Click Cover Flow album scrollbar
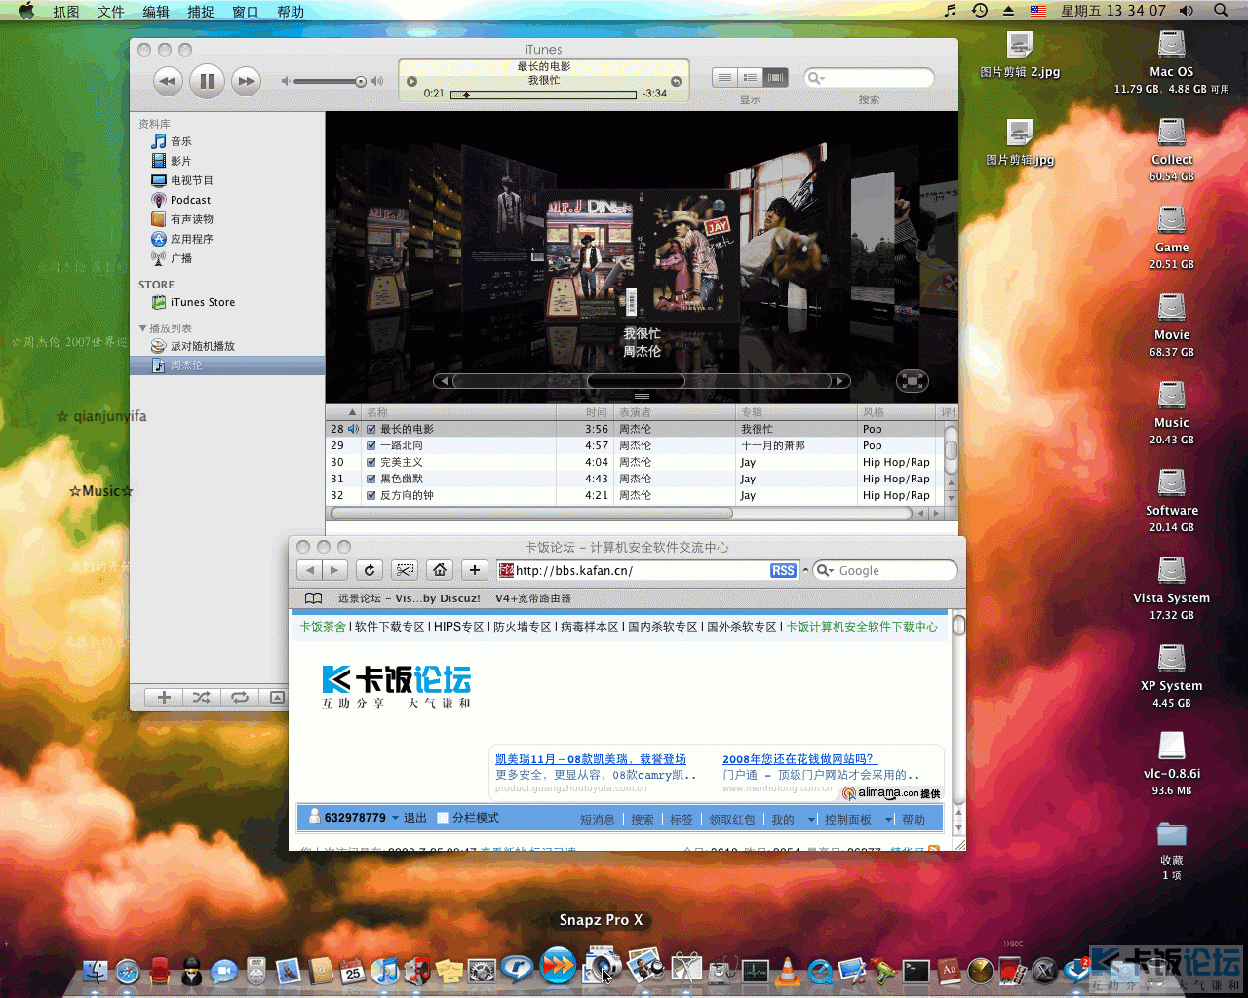 tap(643, 381)
